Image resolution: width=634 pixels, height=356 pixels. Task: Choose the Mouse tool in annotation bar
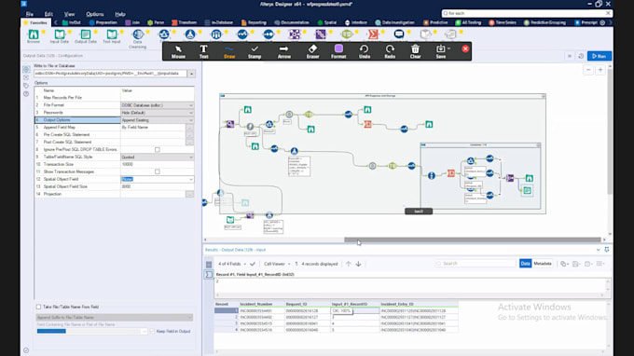click(178, 52)
